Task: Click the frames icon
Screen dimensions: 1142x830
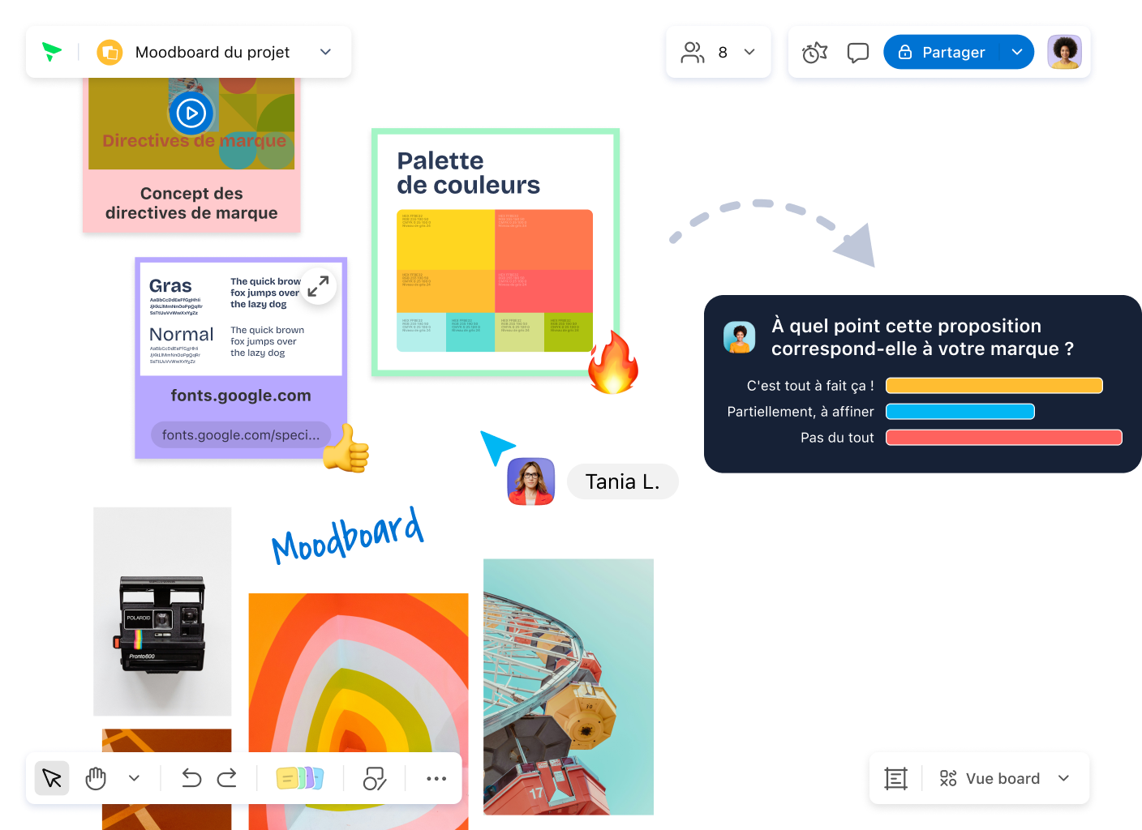Action: pos(895,778)
